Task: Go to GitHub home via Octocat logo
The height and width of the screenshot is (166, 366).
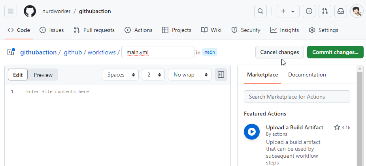Action: coord(30,11)
